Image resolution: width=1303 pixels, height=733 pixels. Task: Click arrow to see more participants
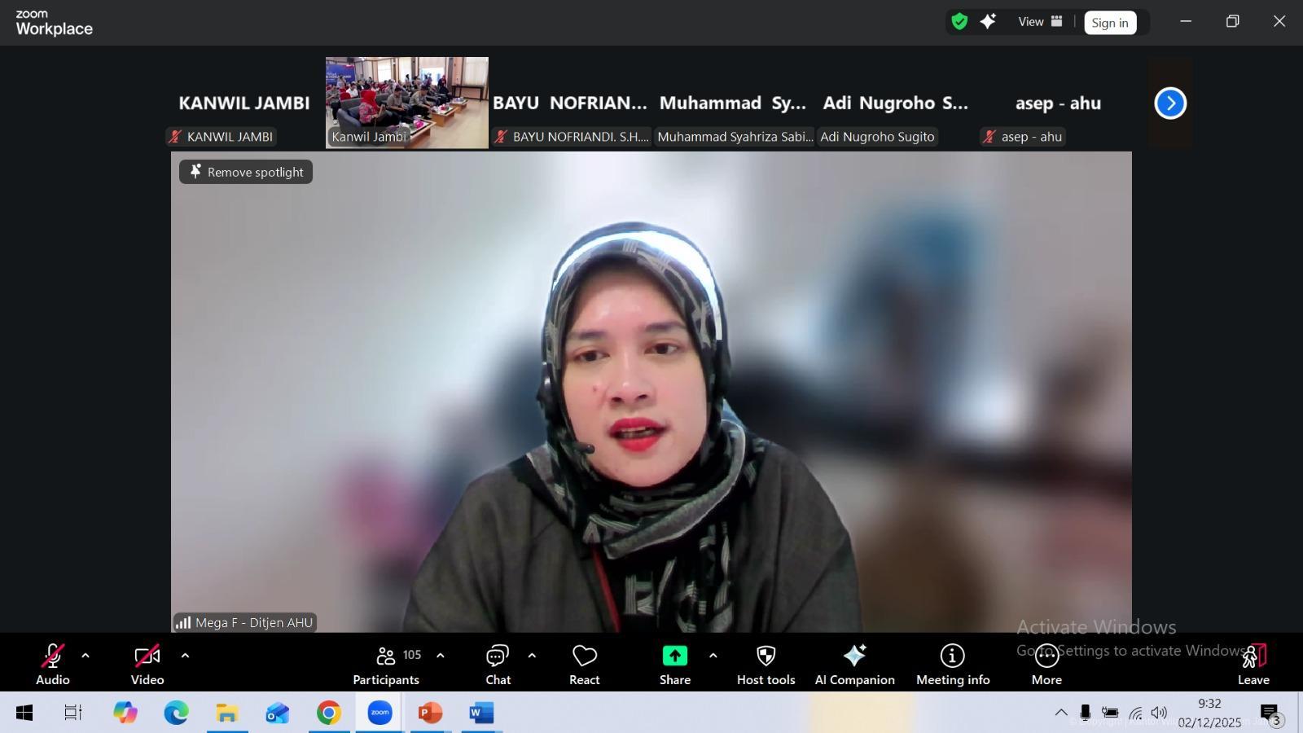click(x=1170, y=103)
